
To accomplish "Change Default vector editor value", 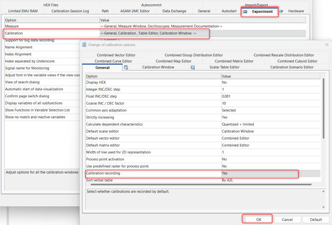I will pos(271,138).
